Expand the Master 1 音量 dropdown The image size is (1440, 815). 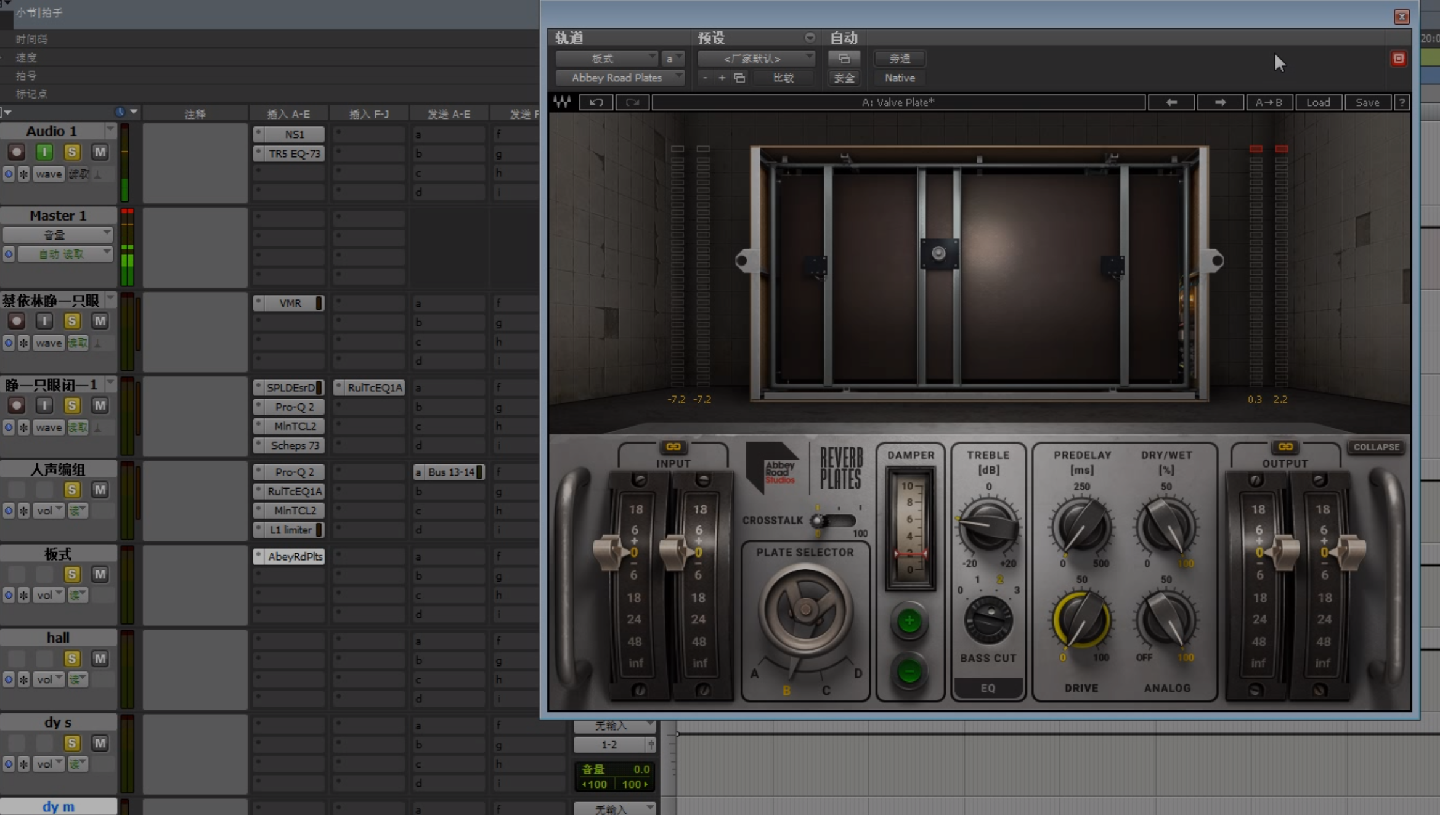click(x=58, y=235)
